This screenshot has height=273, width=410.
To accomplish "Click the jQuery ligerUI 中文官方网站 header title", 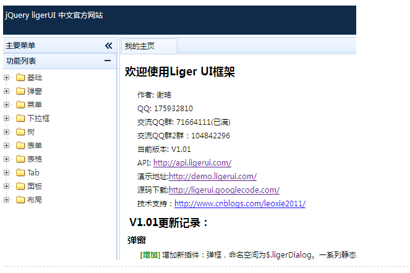I will click(x=54, y=15).
